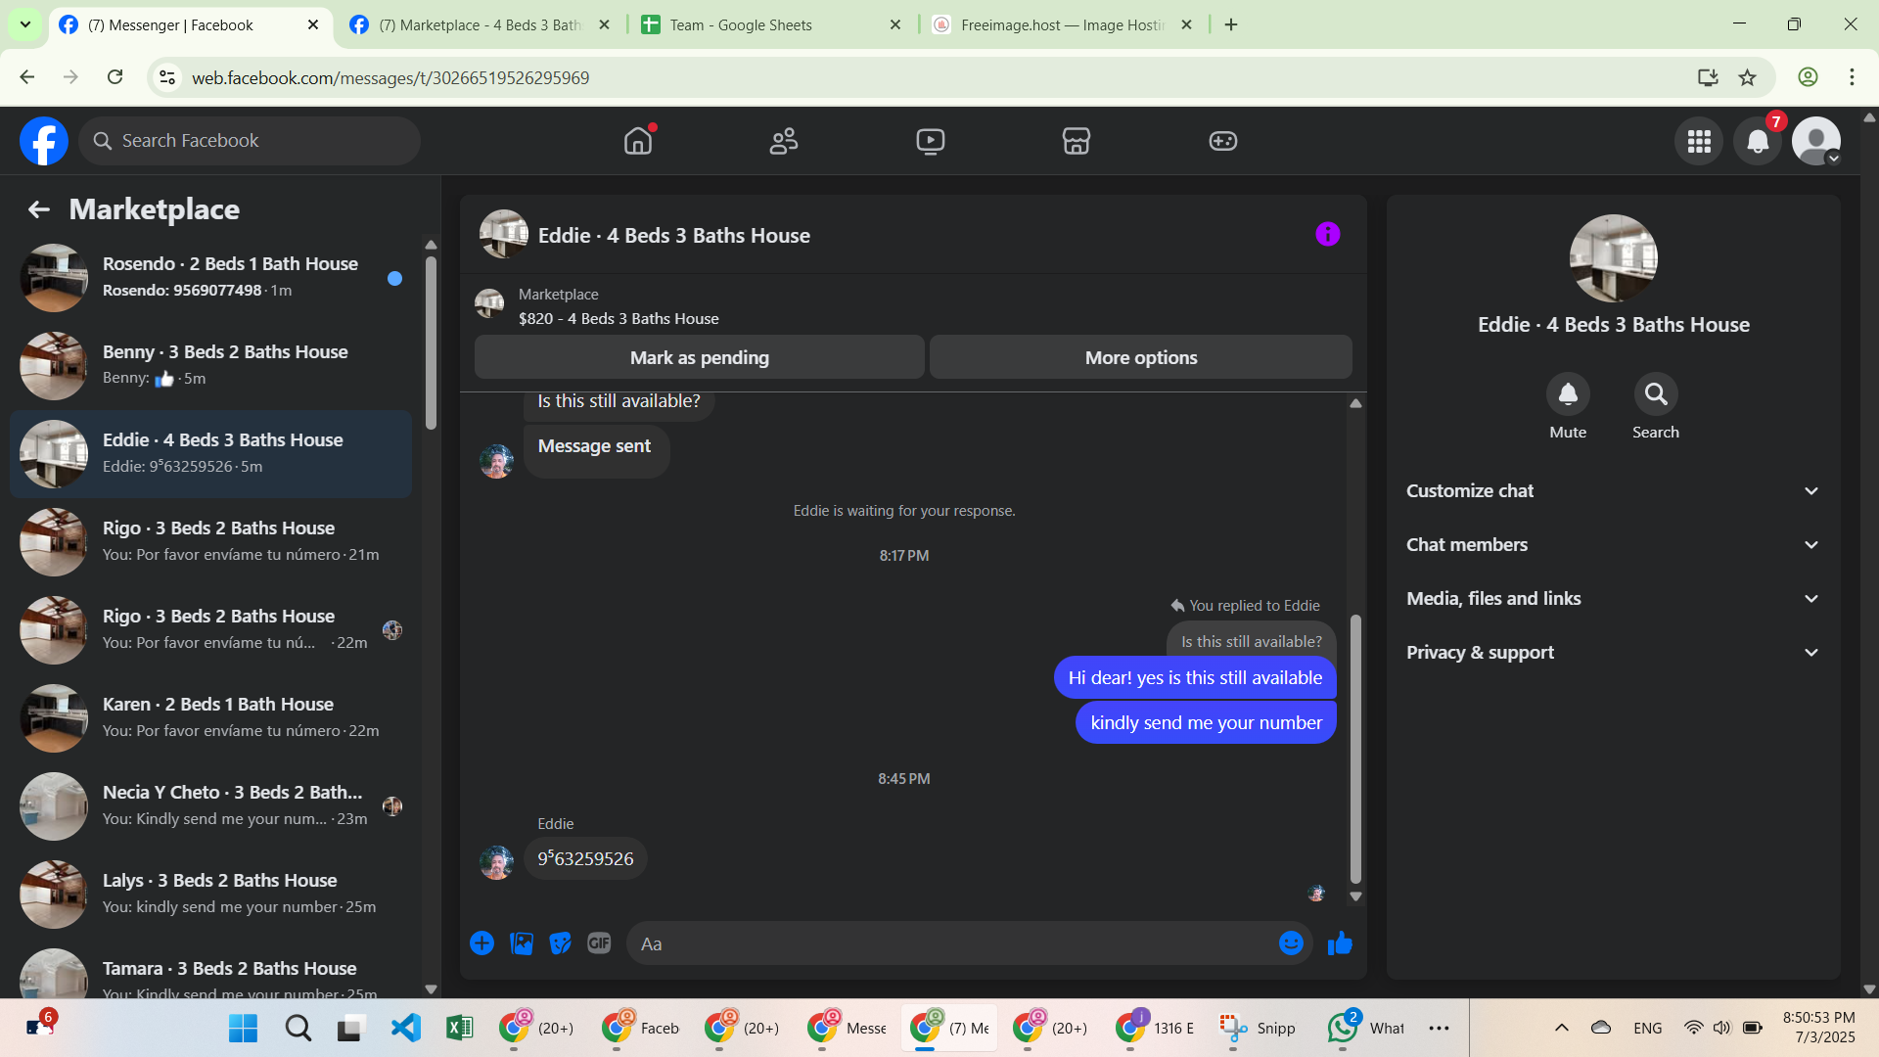The height and width of the screenshot is (1057, 1879).
Task: Open the notifications bell icon
Action: coord(1758,141)
